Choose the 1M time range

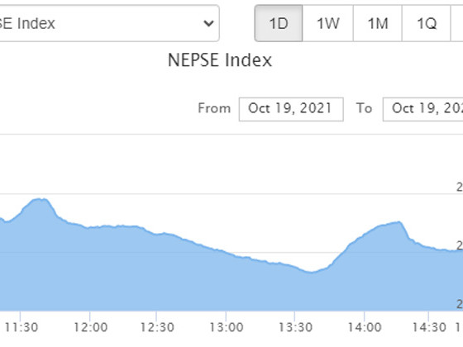point(378,23)
